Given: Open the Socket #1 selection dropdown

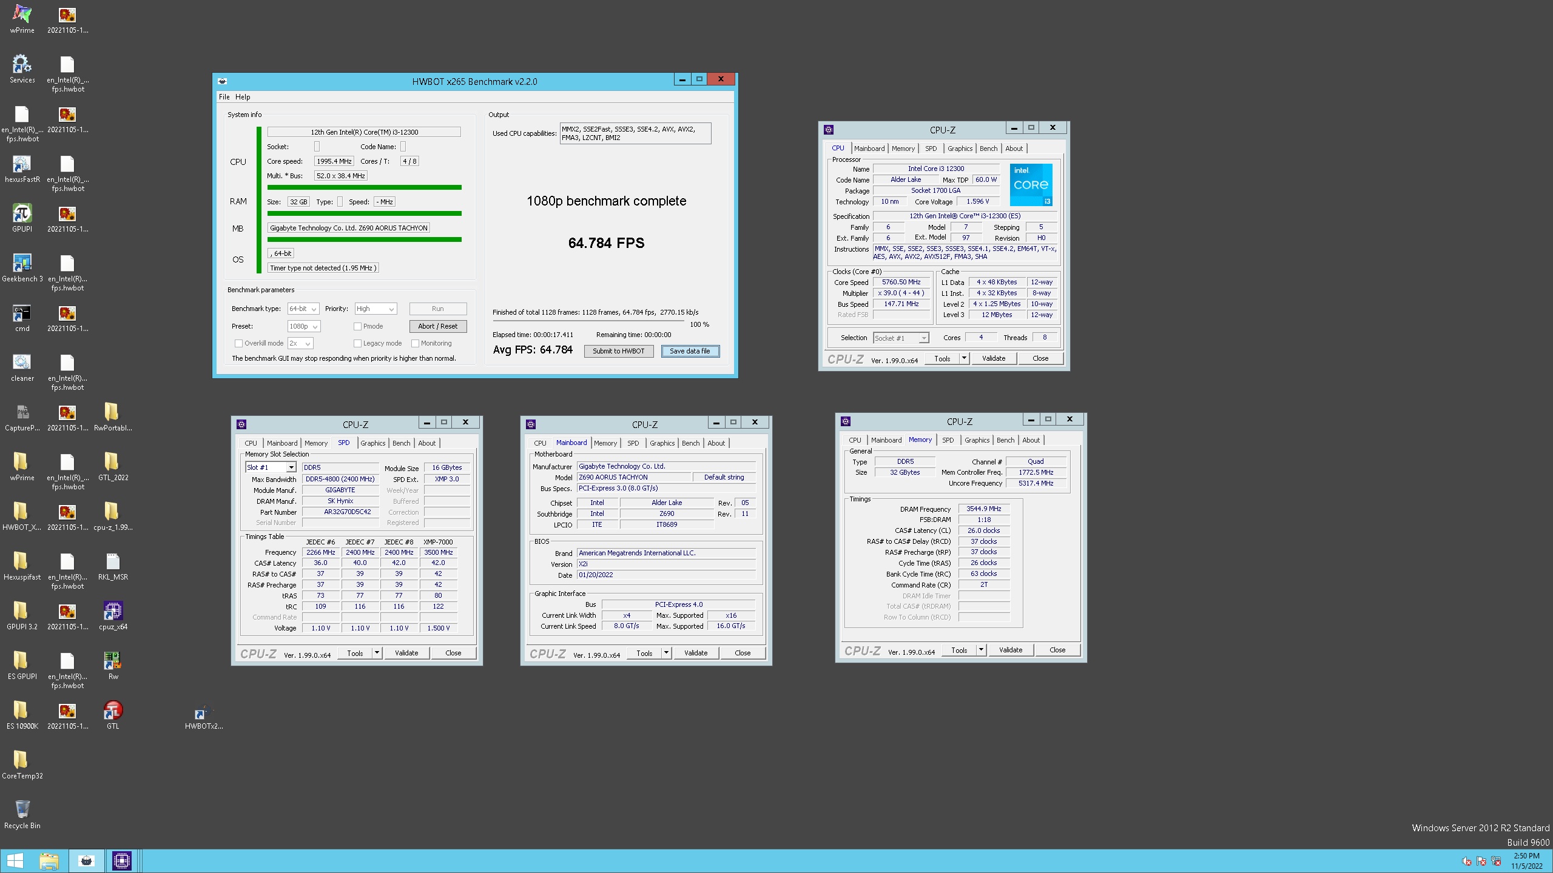Looking at the screenshot, I should pyautogui.click(x=901, y=338).
